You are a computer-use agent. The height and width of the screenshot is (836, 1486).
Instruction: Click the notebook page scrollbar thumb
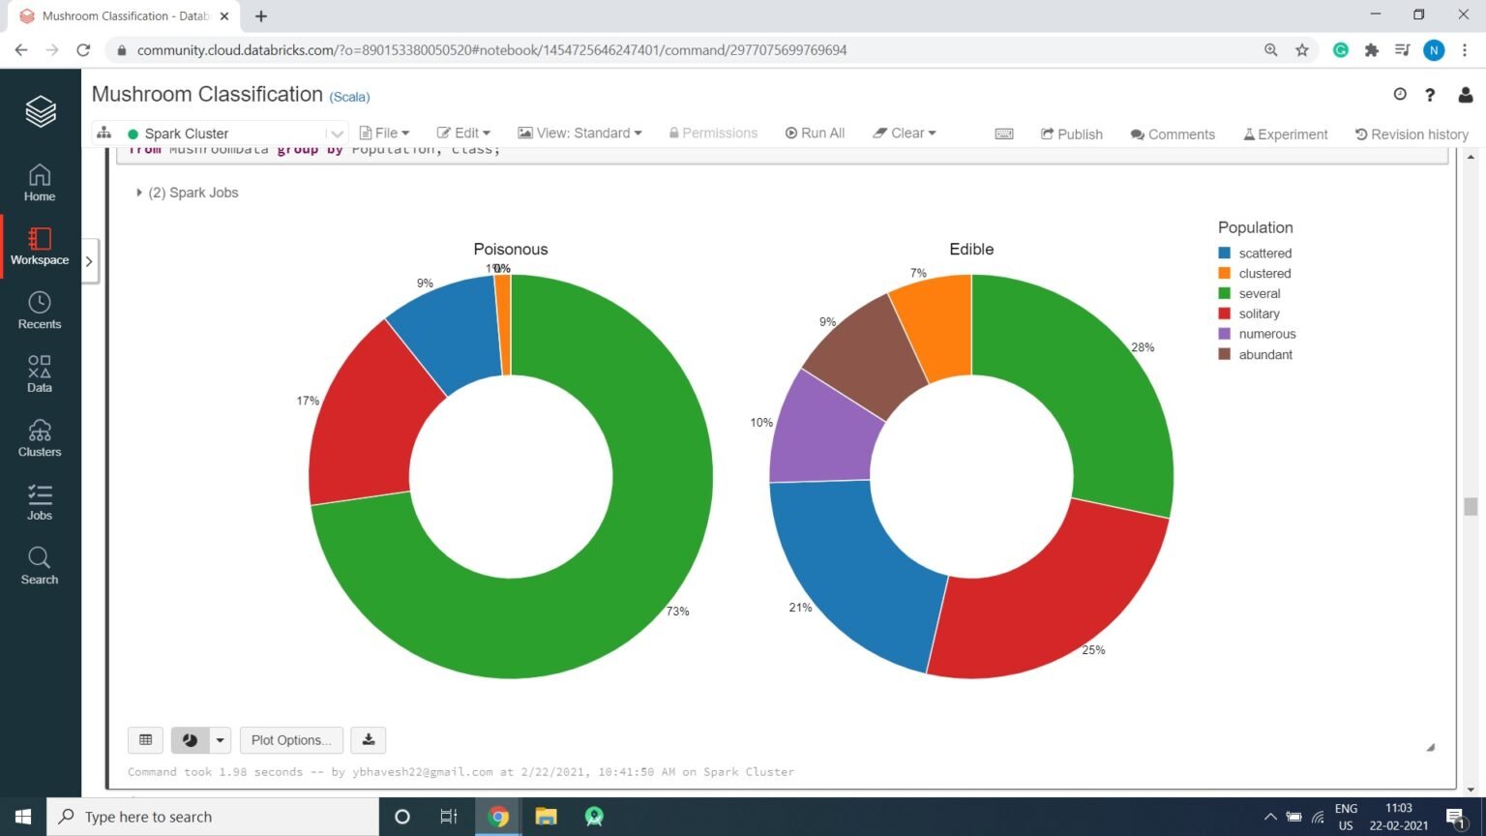[1471, 507]
